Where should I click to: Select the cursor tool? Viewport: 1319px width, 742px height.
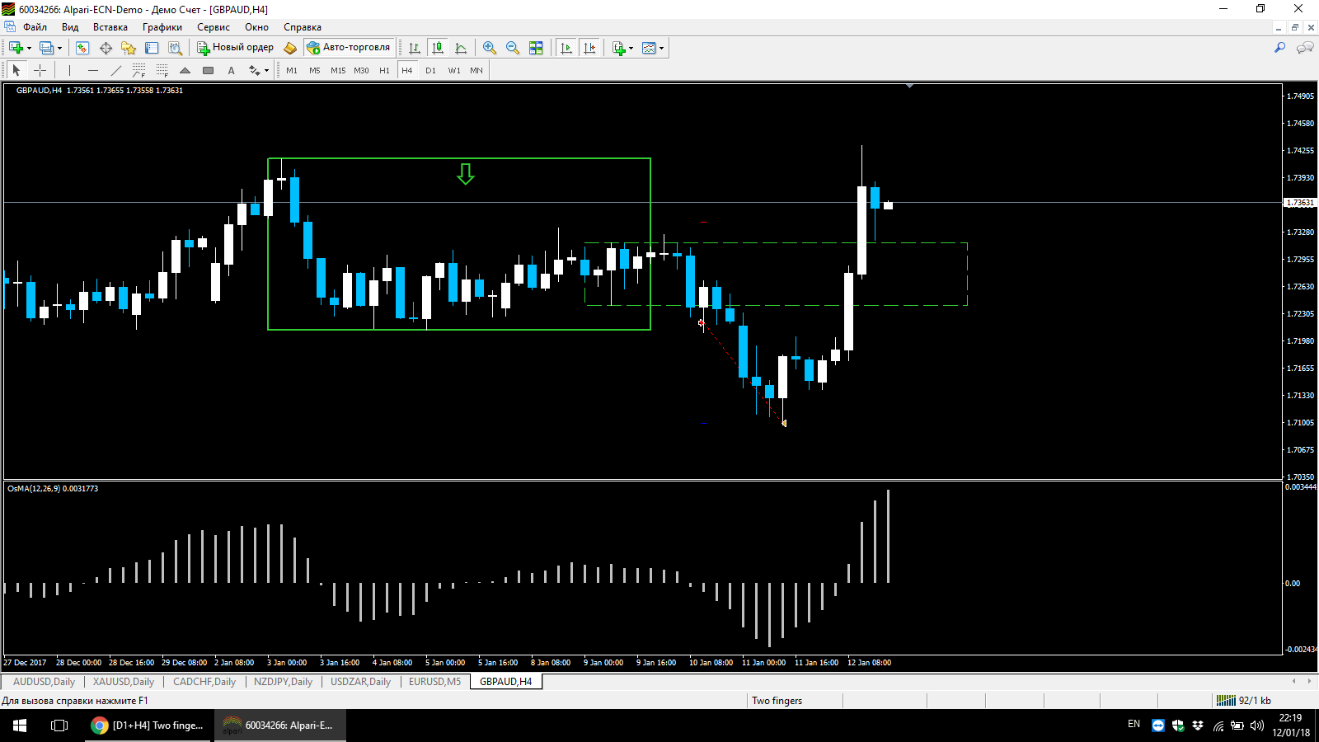16,70
